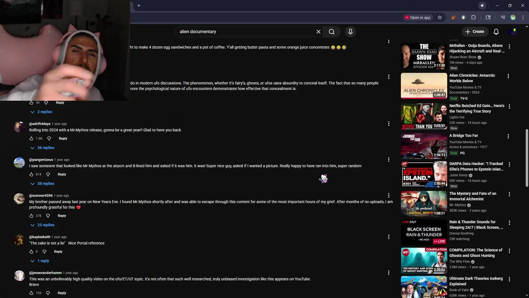Open options menu for @jessevanderhamm comment
Image resolution: width=529 pixels, height=298 pixels.
point(388,273)
